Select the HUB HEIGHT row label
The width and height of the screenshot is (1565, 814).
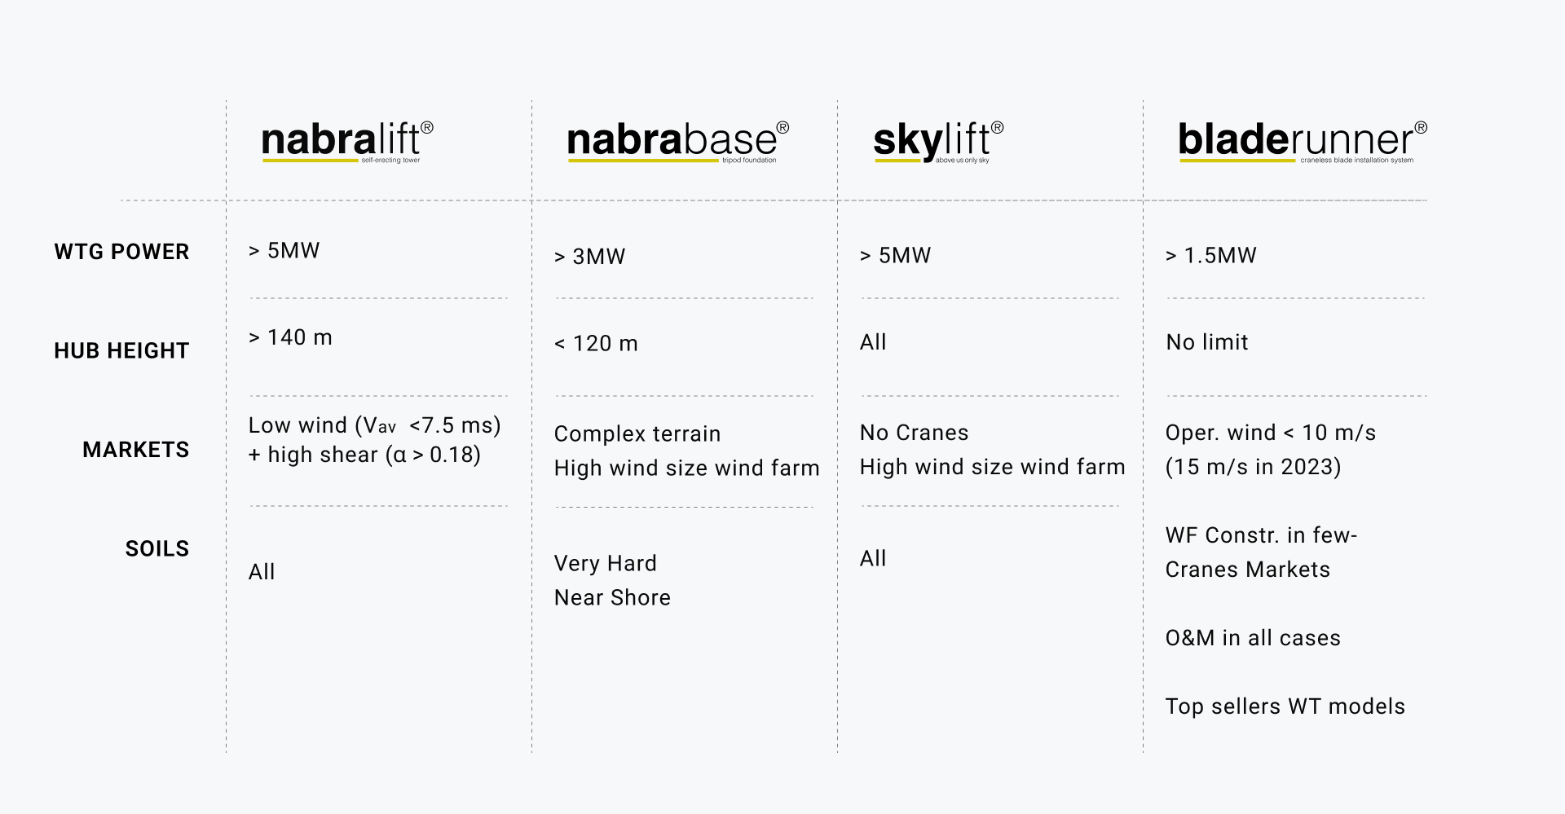point(121,350)
